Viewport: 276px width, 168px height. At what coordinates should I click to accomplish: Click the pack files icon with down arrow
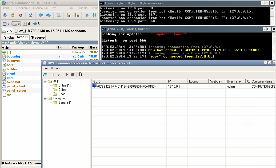point(69,15)
